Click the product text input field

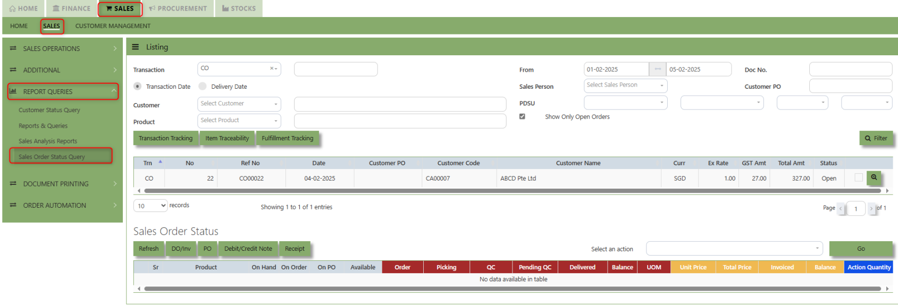[x=400, y=121]
